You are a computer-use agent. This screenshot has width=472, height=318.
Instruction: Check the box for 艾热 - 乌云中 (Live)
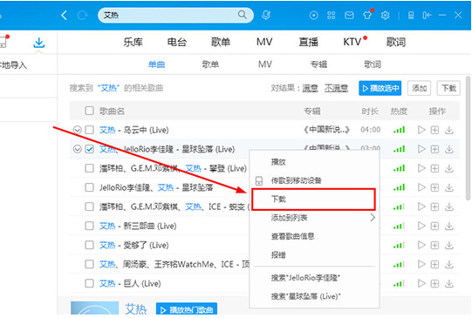tap(89, 130)
